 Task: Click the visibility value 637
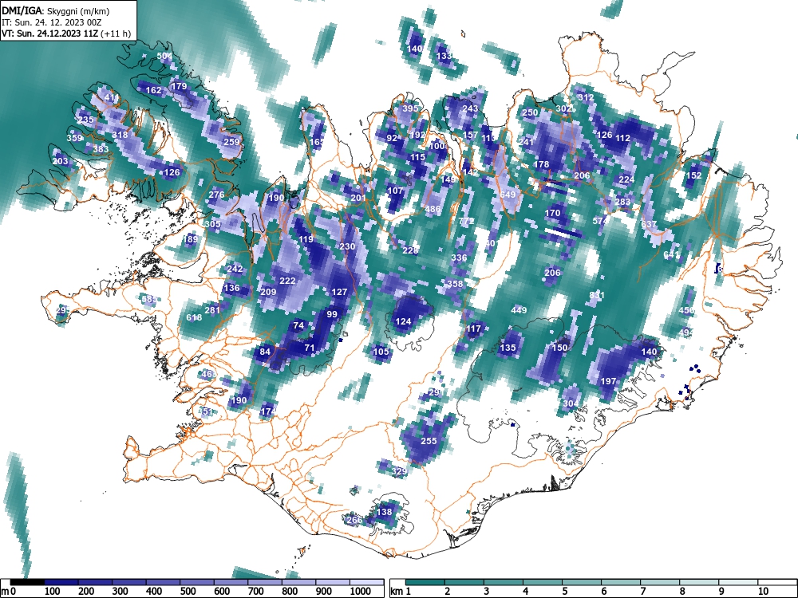649,224
